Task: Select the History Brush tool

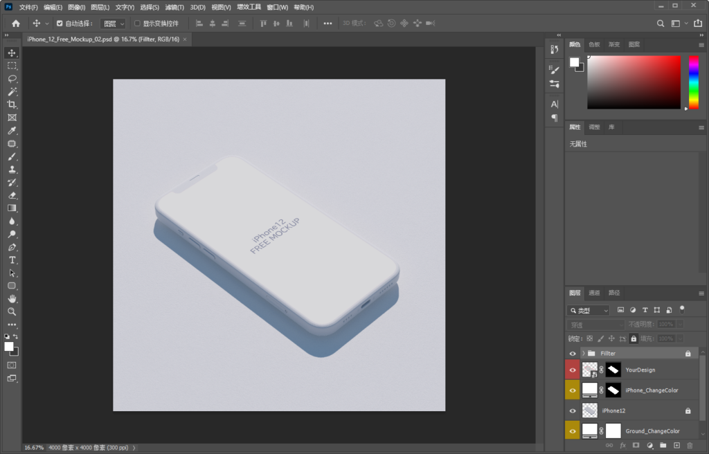Action: 12,183
